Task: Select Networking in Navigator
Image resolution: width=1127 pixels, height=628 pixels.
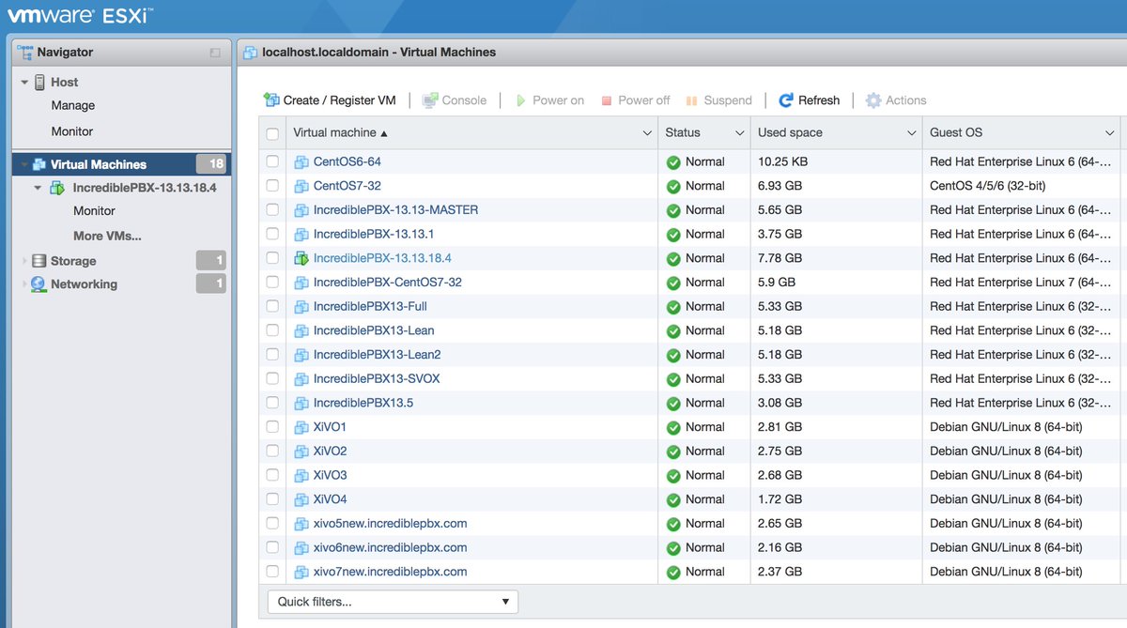Action: pos(84,284)
